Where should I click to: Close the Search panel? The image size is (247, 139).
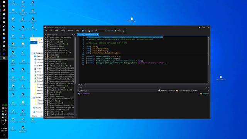pos(208,88)
